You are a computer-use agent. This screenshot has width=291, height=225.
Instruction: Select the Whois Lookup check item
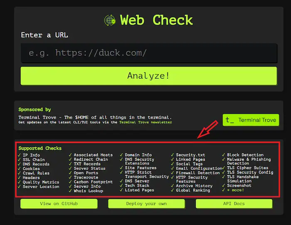tap(88, 191)
